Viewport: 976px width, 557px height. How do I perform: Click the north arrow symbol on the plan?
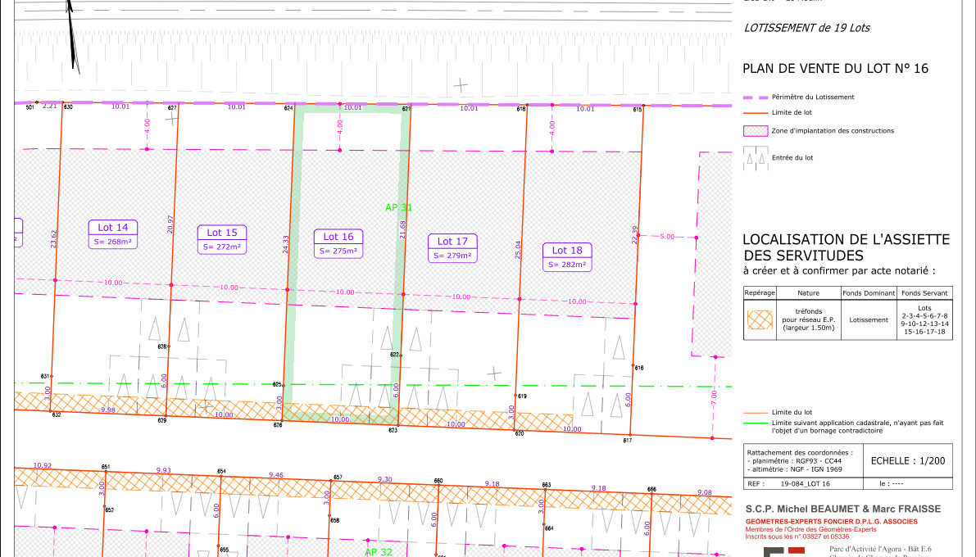click(73, 36)
